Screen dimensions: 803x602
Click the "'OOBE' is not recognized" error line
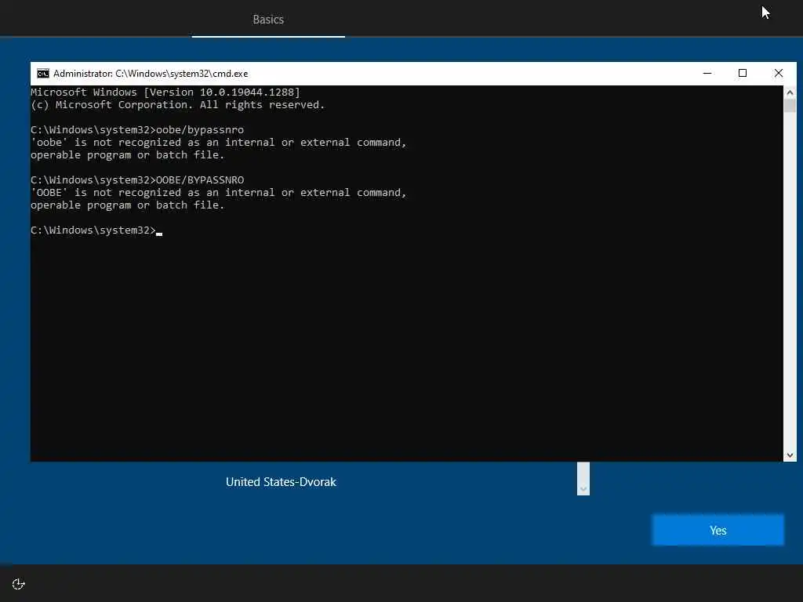(219, 193)
